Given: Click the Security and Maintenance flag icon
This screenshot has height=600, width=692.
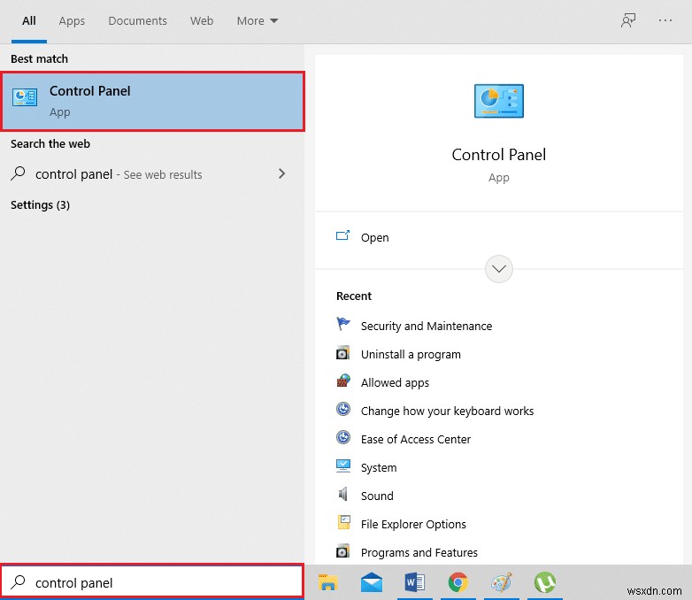Looking at the screenshot, I should click(343, 324).
